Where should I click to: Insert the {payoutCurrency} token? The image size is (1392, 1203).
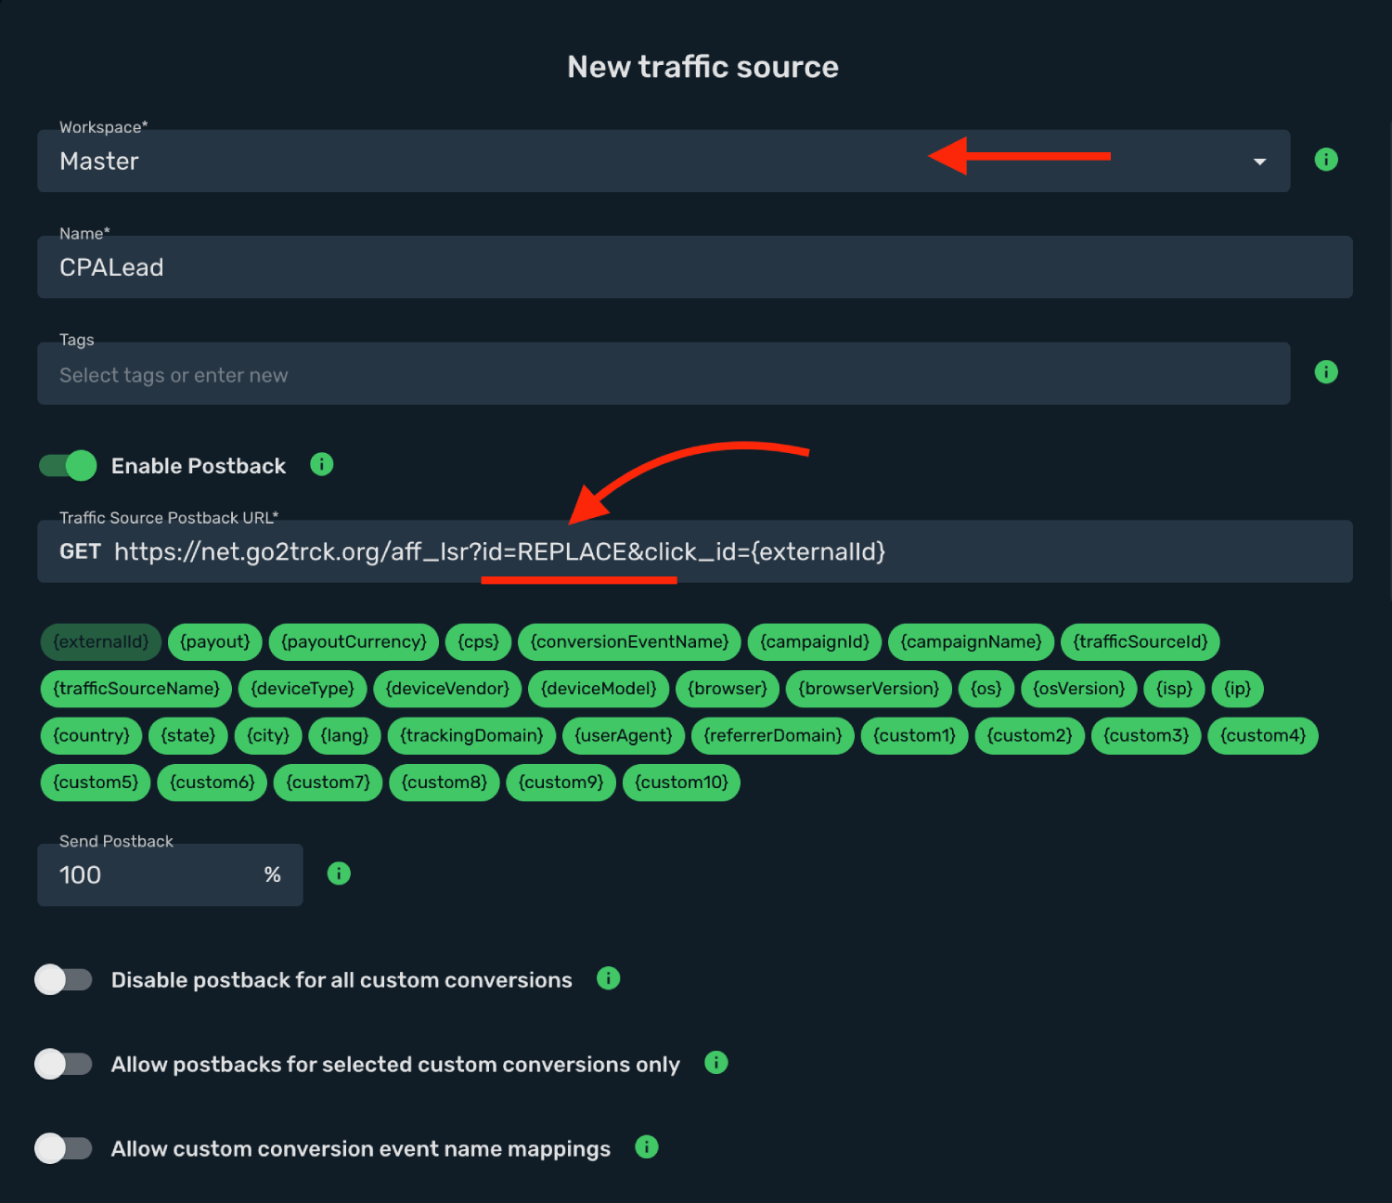(354, 641)
